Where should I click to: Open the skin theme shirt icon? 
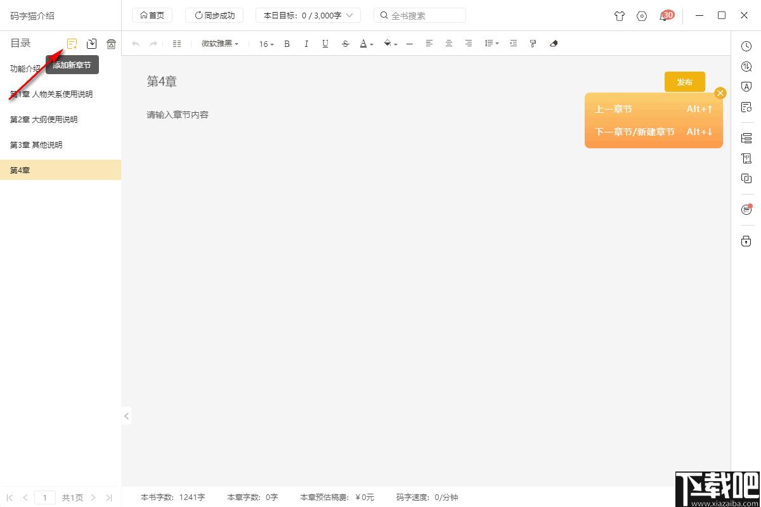[620, 16]
